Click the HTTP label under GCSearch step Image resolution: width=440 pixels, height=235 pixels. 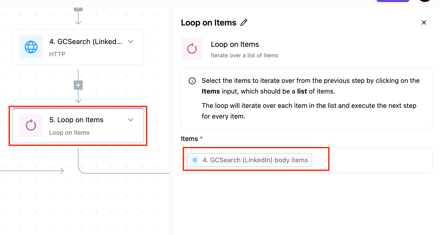click(57, 54)
